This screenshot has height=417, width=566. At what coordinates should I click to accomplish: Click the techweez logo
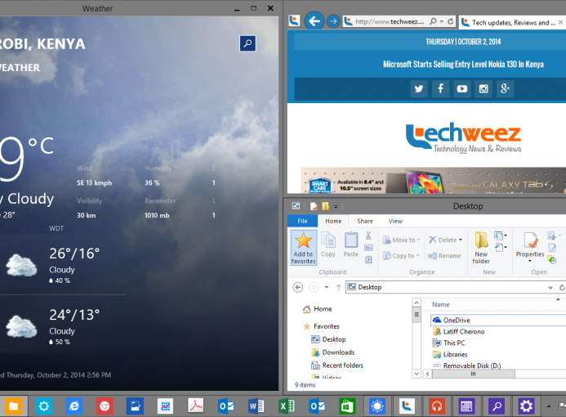(x=463, y=137)
